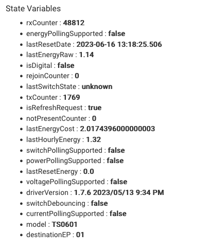Click the energyPollingSupported false entry

click(76, 33)
